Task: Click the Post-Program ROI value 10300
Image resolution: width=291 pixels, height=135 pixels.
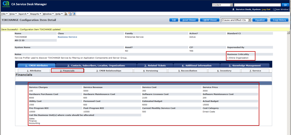Action: (x=86, y=112)
